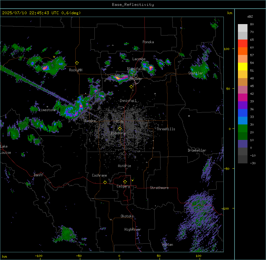This screenshot has height=260, width=266.
Task: Click the yellow V marker east of Calgary
Action: pyautogui.click(x=132, y=180)
